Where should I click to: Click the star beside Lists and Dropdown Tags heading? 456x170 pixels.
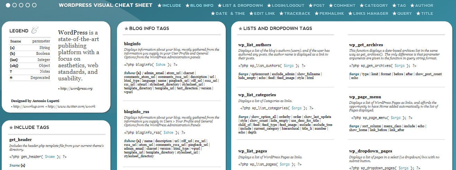coord(240,29)
